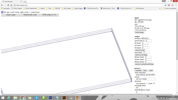Screen dimensions: 178x100
Task: Open the Tribo bookmark folder
Action: coord(49,8)
